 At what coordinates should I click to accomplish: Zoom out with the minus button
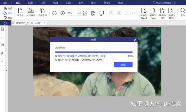pyautogui.click(x=55, y=13)
